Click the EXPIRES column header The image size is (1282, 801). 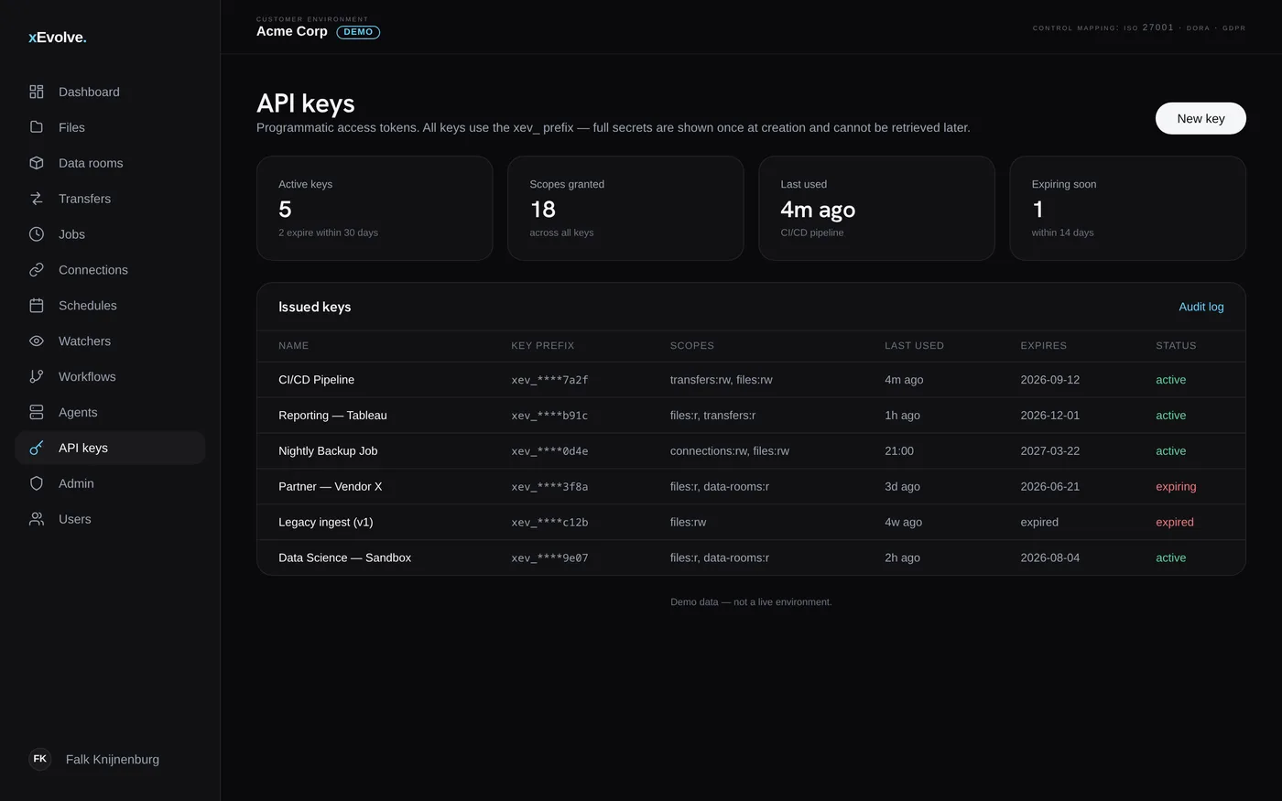[1044, 346]
